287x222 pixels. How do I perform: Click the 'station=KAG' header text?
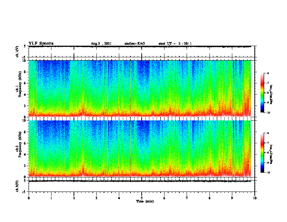[x=134, y=44]
